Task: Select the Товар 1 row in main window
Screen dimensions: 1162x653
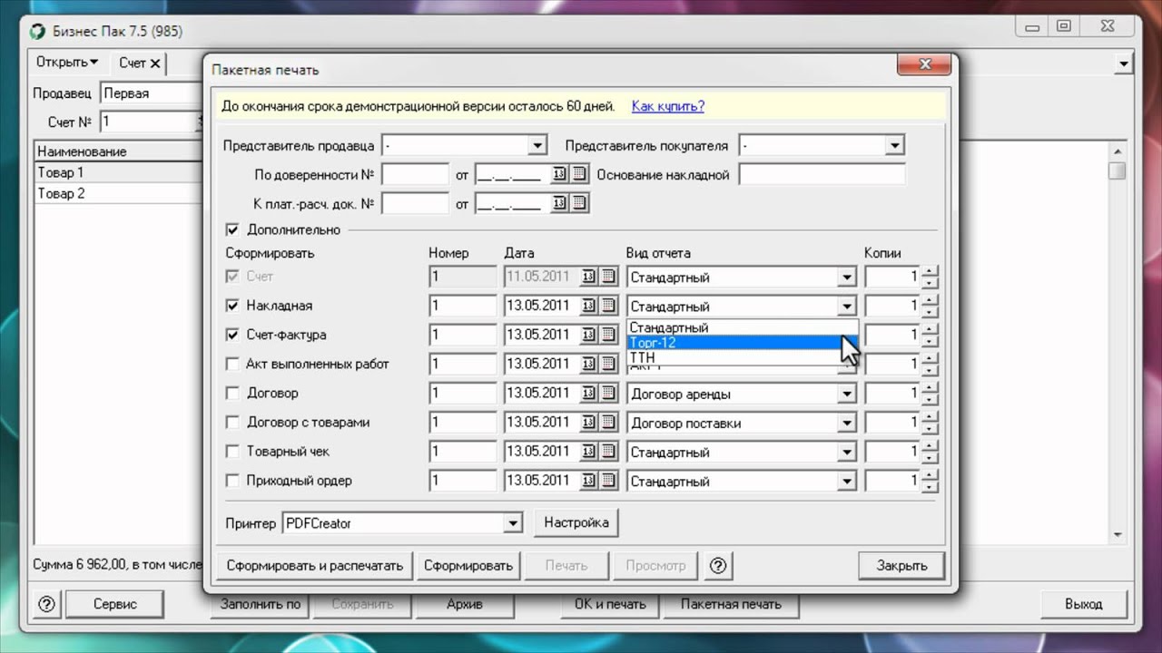Action: pos(118,172)
